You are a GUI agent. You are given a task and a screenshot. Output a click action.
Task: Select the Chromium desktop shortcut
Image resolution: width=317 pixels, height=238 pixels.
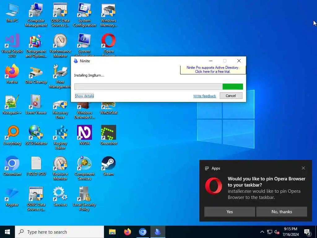(x=12, y=166)
